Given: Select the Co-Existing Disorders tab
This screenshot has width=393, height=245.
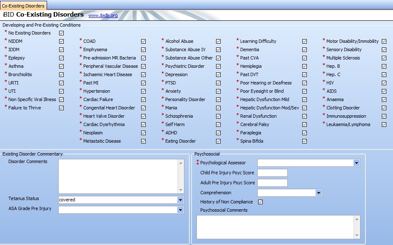Looking at the screenshot, I should click(x=23, y=6).
